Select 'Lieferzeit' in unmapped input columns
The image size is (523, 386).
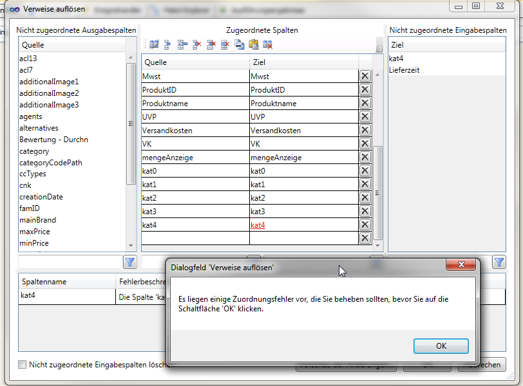pos(405,70)
